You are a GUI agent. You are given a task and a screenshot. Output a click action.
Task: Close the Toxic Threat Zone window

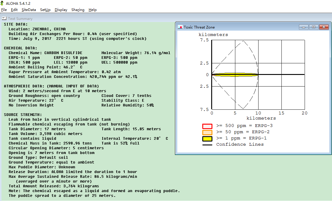pyautogui.click(x=324, y=27)
